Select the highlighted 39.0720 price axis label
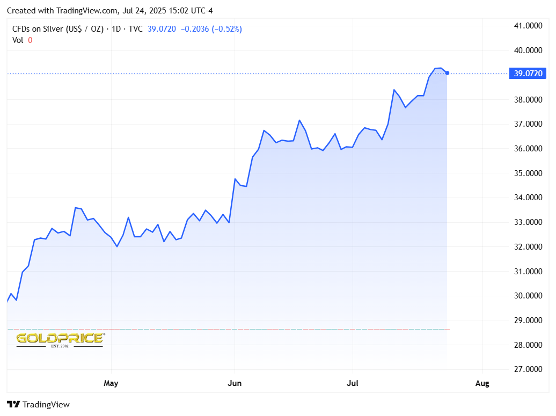The width and height of the screenshot is (556, 416). (528, 74)
